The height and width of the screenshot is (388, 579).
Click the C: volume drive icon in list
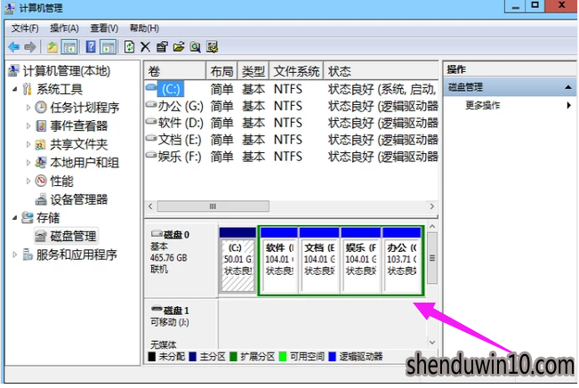pos(151,87)
